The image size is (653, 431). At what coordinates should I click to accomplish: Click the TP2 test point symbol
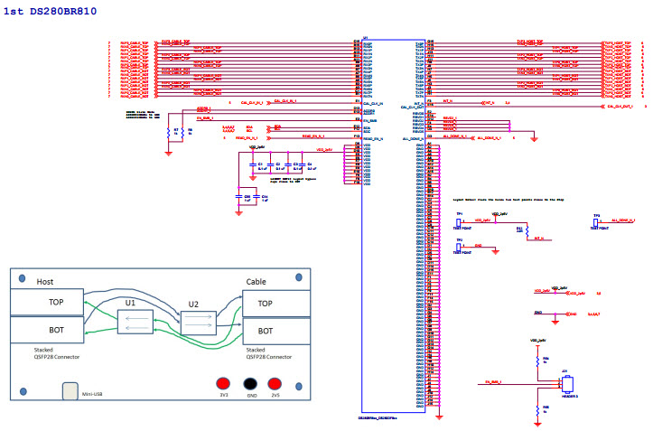[x=459, y=246]
